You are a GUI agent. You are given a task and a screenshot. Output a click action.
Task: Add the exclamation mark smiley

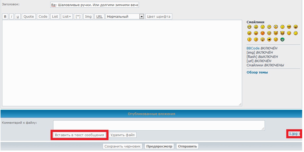[x=249, y=40]
